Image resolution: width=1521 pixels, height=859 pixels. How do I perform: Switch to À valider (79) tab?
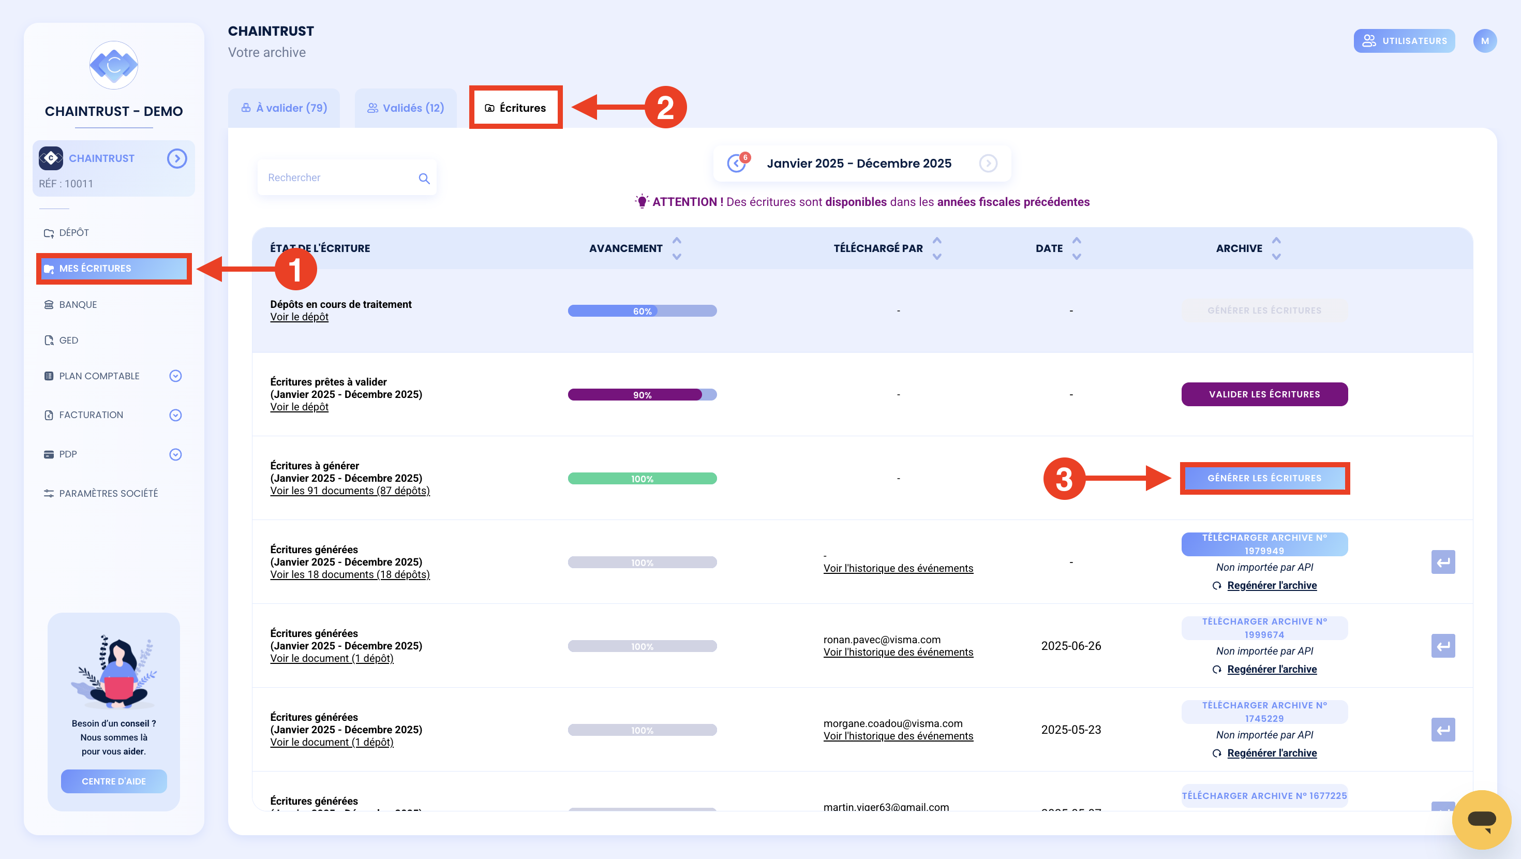coord(284,108)
